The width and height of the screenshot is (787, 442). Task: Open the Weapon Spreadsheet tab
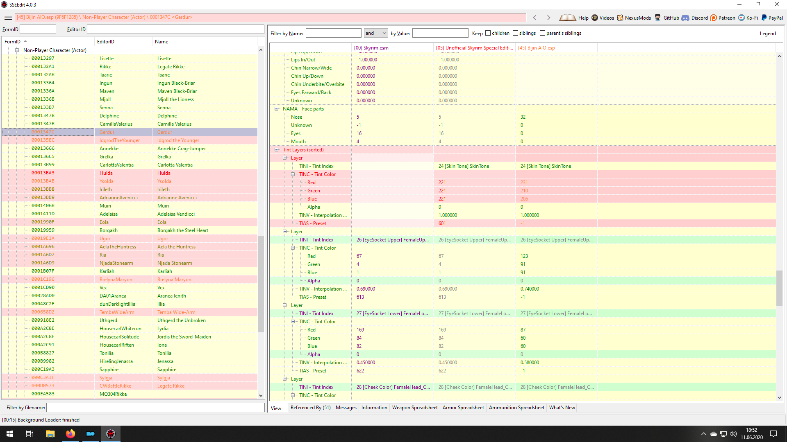click(x=415, y=408)
